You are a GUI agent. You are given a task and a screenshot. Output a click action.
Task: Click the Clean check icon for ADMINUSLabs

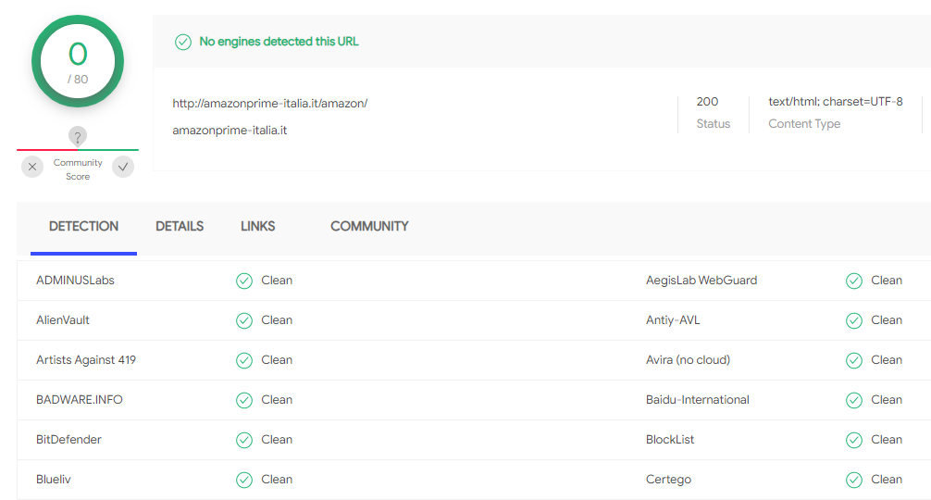tap(244, 281)
